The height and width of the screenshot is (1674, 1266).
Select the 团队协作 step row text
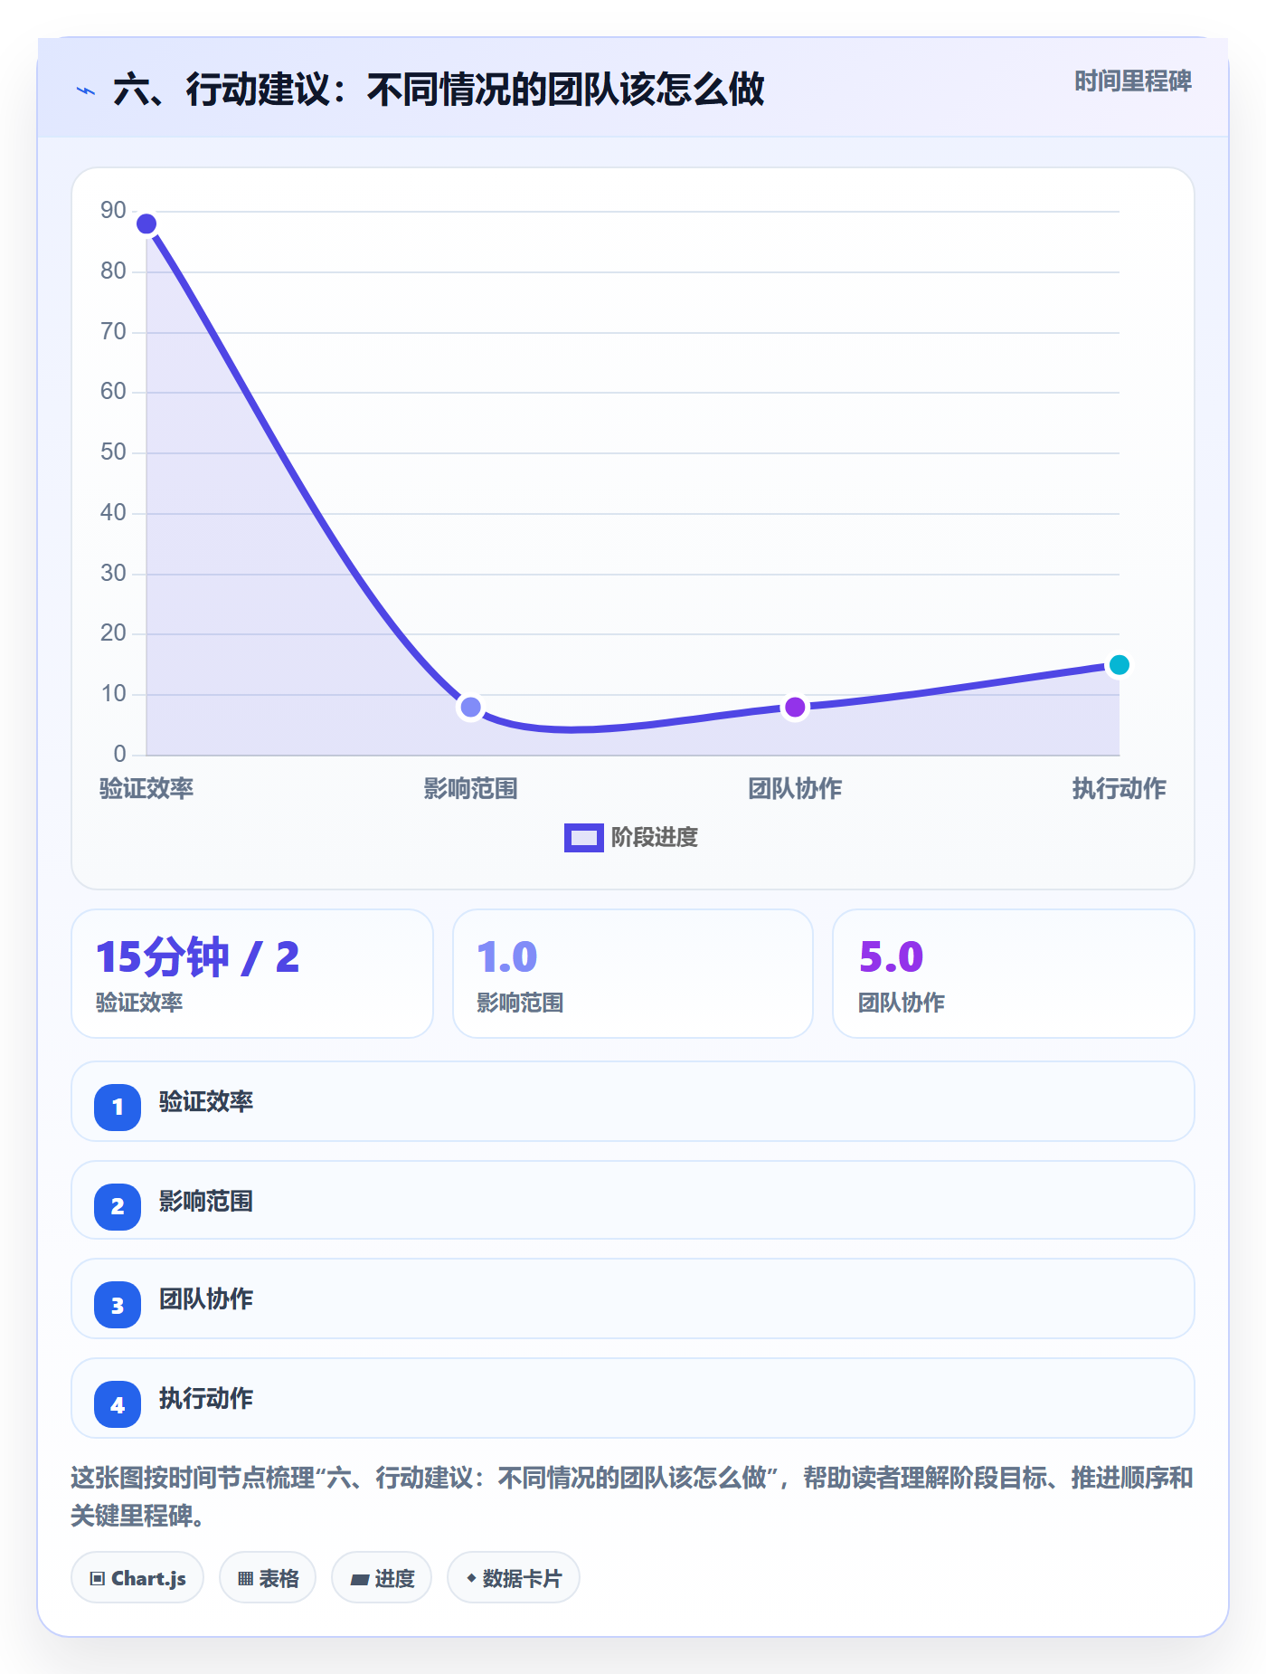206,1298
